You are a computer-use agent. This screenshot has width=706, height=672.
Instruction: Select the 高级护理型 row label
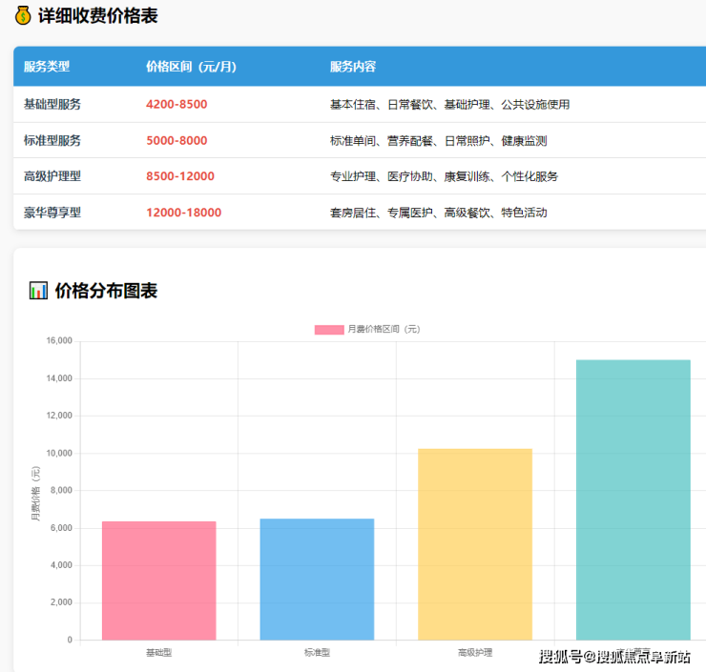(x=52, y=176)
